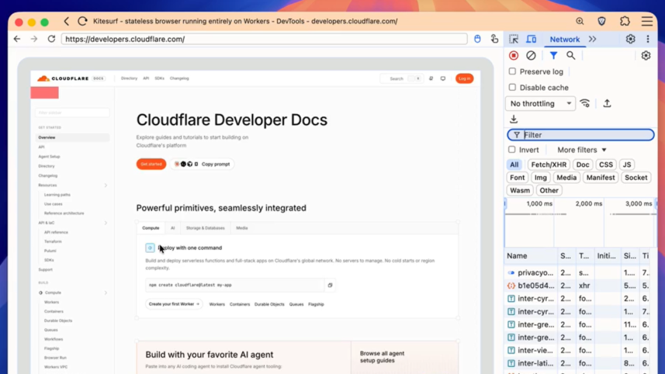Open Network panel settings gear

(646, 56)
